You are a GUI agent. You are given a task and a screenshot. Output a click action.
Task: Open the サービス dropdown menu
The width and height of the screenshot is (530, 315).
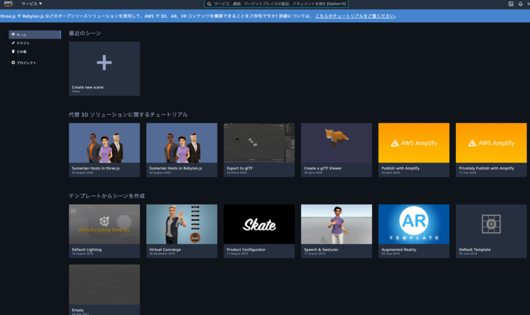pos(32,4)
